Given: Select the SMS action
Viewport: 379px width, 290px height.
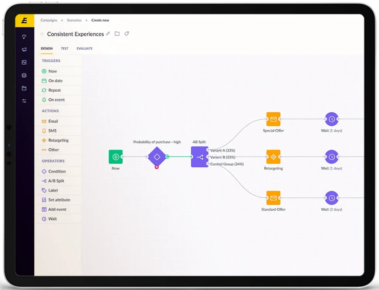Looking at the screenshot, I should [58, 131].
